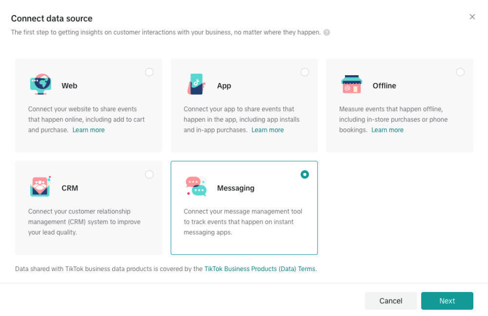Select the CRM radio button
The width and height of the screenshot is (488, 316).
pyautogui.click(x=149, y=174)
